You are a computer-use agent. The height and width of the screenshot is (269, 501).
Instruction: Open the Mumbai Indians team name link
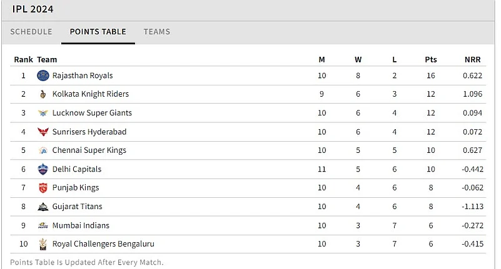79,225
